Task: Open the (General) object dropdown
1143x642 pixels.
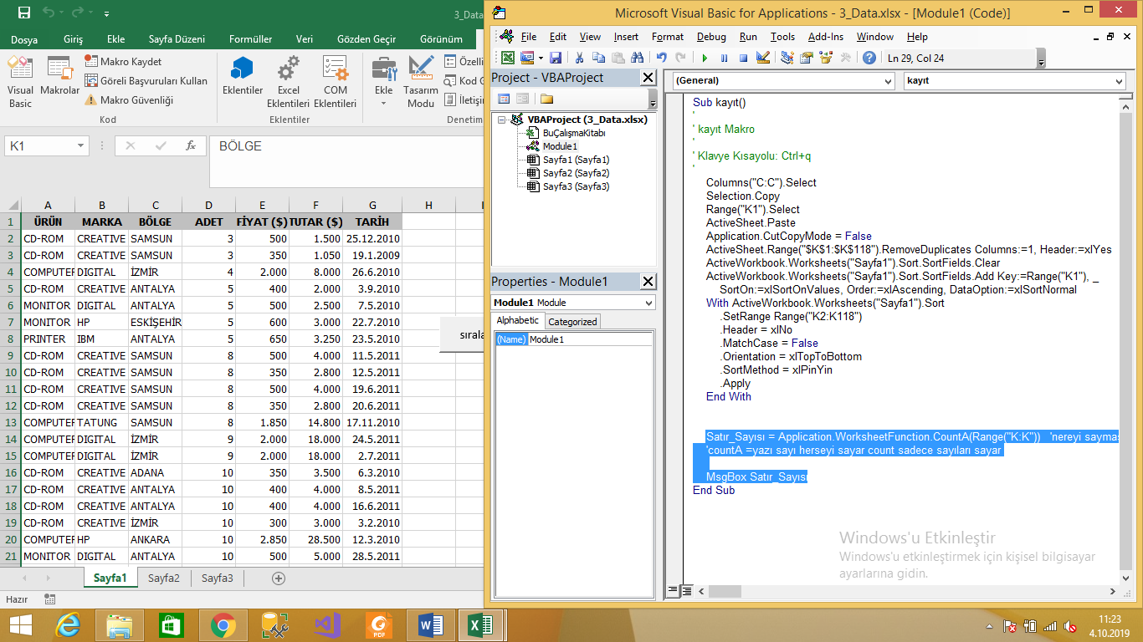Action: (888, 81)
